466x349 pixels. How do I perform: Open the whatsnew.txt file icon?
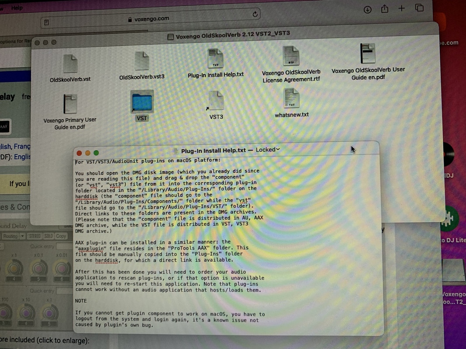pos(292,99)
